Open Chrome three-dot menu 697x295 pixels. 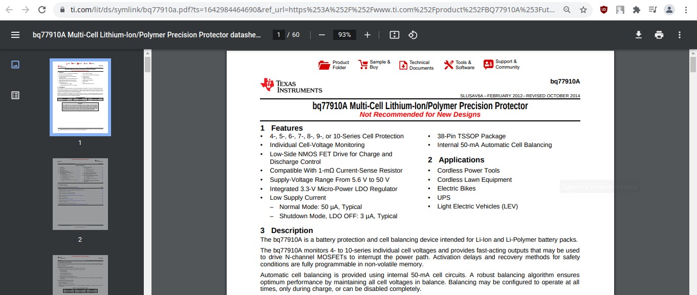tap(685, 10)
